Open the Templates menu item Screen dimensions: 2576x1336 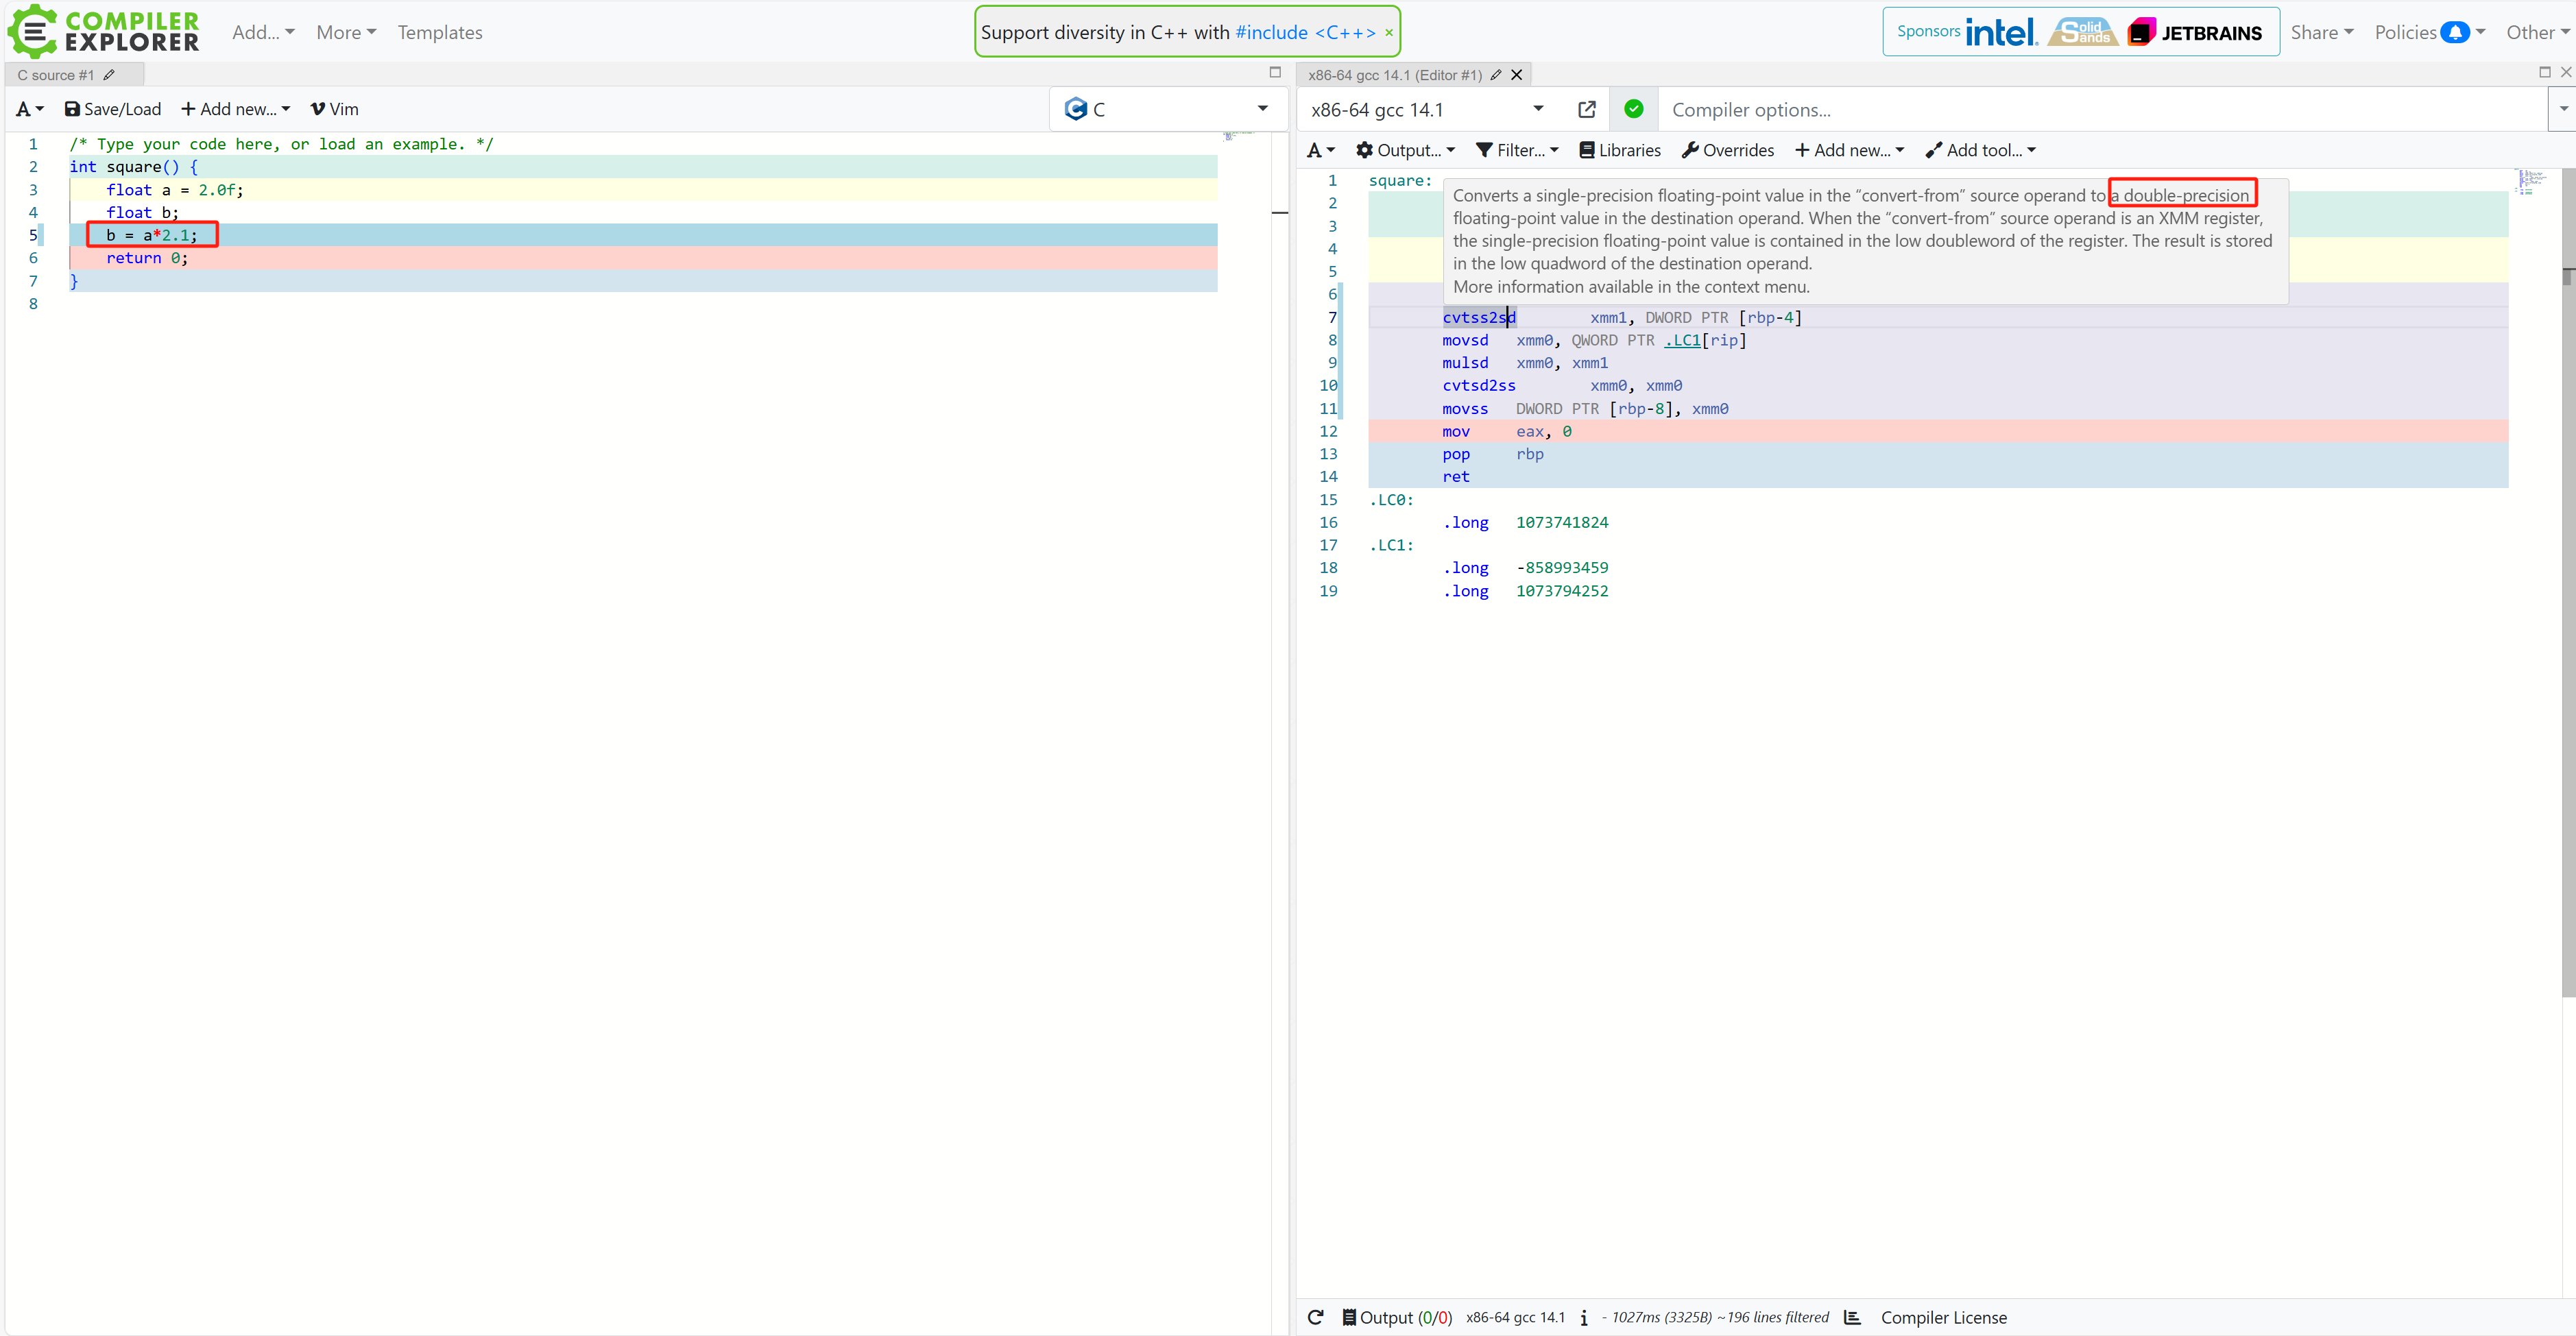tap(440, 32)
